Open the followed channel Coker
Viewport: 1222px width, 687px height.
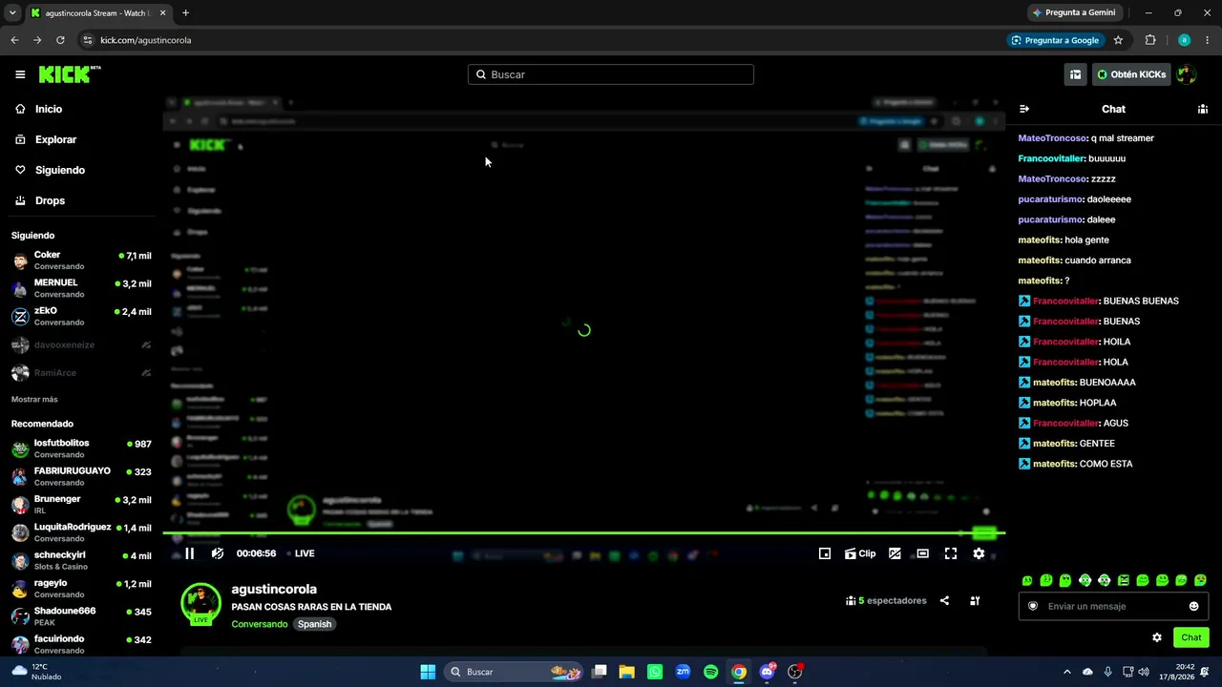pyautogui.click(x=81, y=260)
